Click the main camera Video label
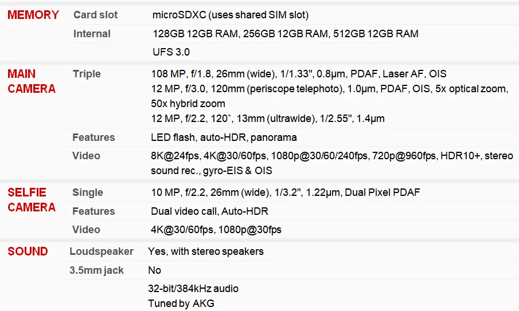Image resolution: width=519 pixels, height=311 pixels. click(86, 156)
